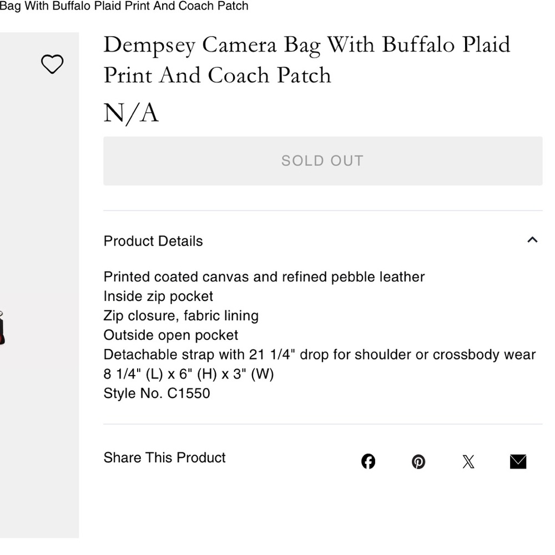
Task: Share product on Pinterest
Action: (x=418, y=461)
